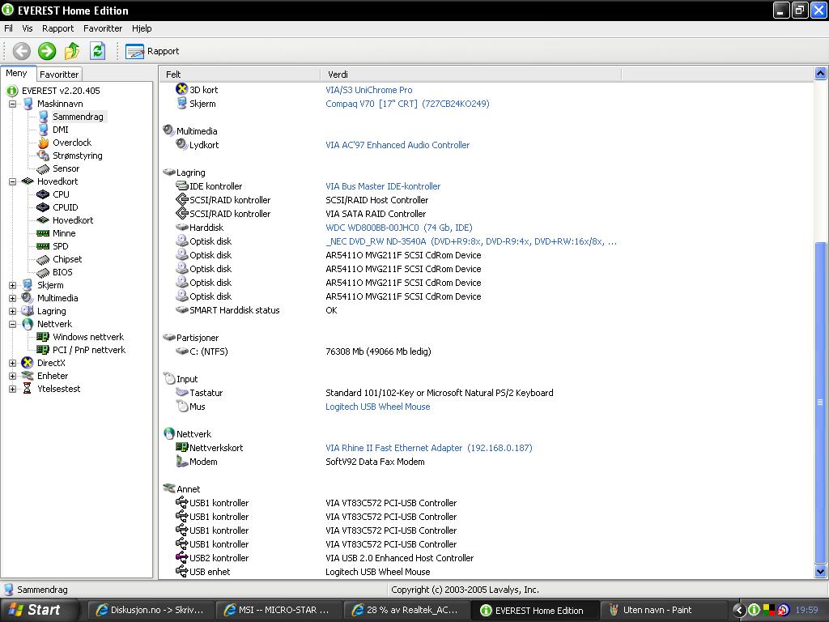Open the Favoritter menu
Screen dimensions: 829x622
pyautogui.click(x=103, y=28)
